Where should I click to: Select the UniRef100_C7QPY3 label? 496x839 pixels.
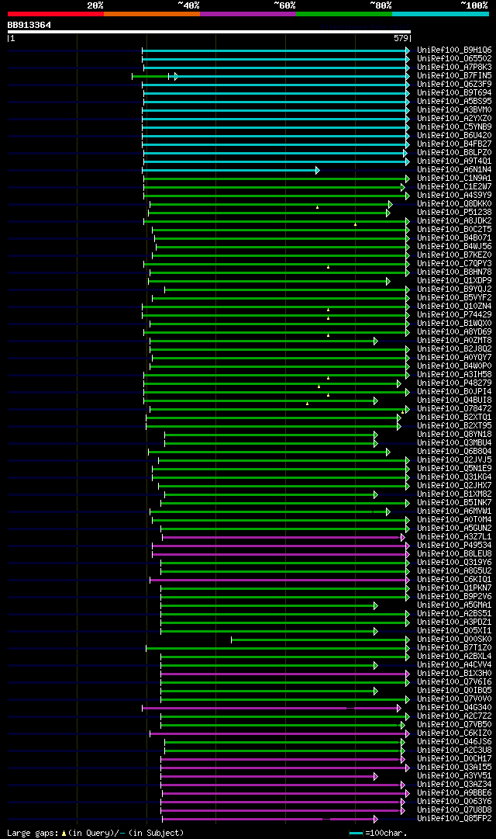coord(454,264)
